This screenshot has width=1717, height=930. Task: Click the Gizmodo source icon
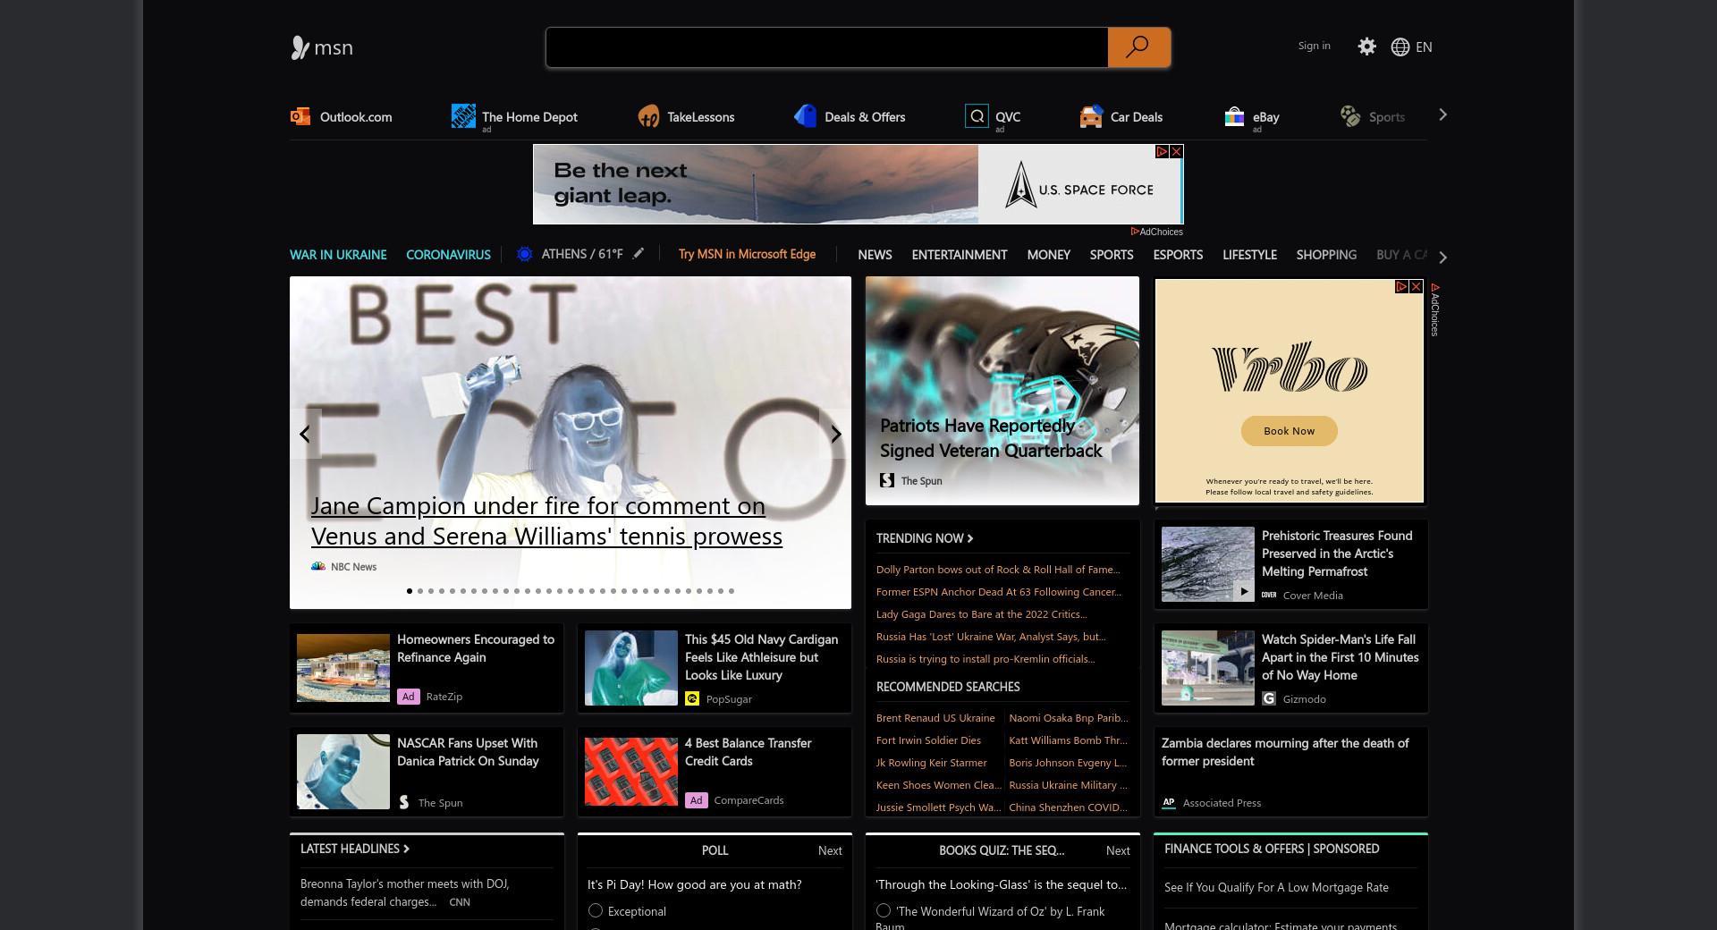[1269, 698]
